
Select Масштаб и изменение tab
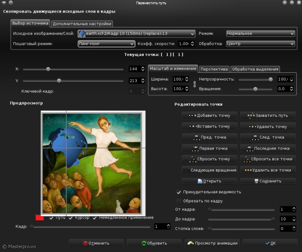click(x=173, y=68)
